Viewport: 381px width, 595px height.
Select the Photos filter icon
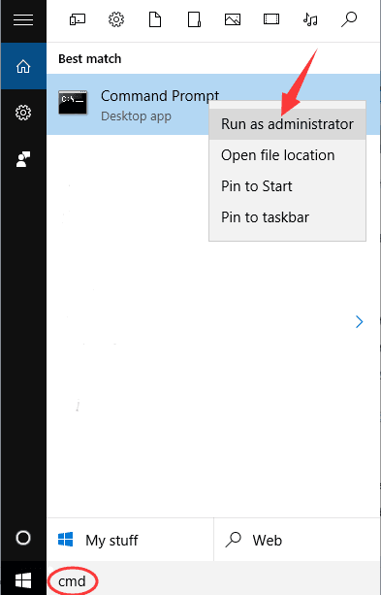coord(233,19)
